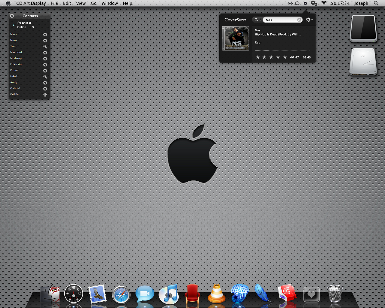Click the Nas album cover art
This screenshot has width=385, height=308.
236,38
